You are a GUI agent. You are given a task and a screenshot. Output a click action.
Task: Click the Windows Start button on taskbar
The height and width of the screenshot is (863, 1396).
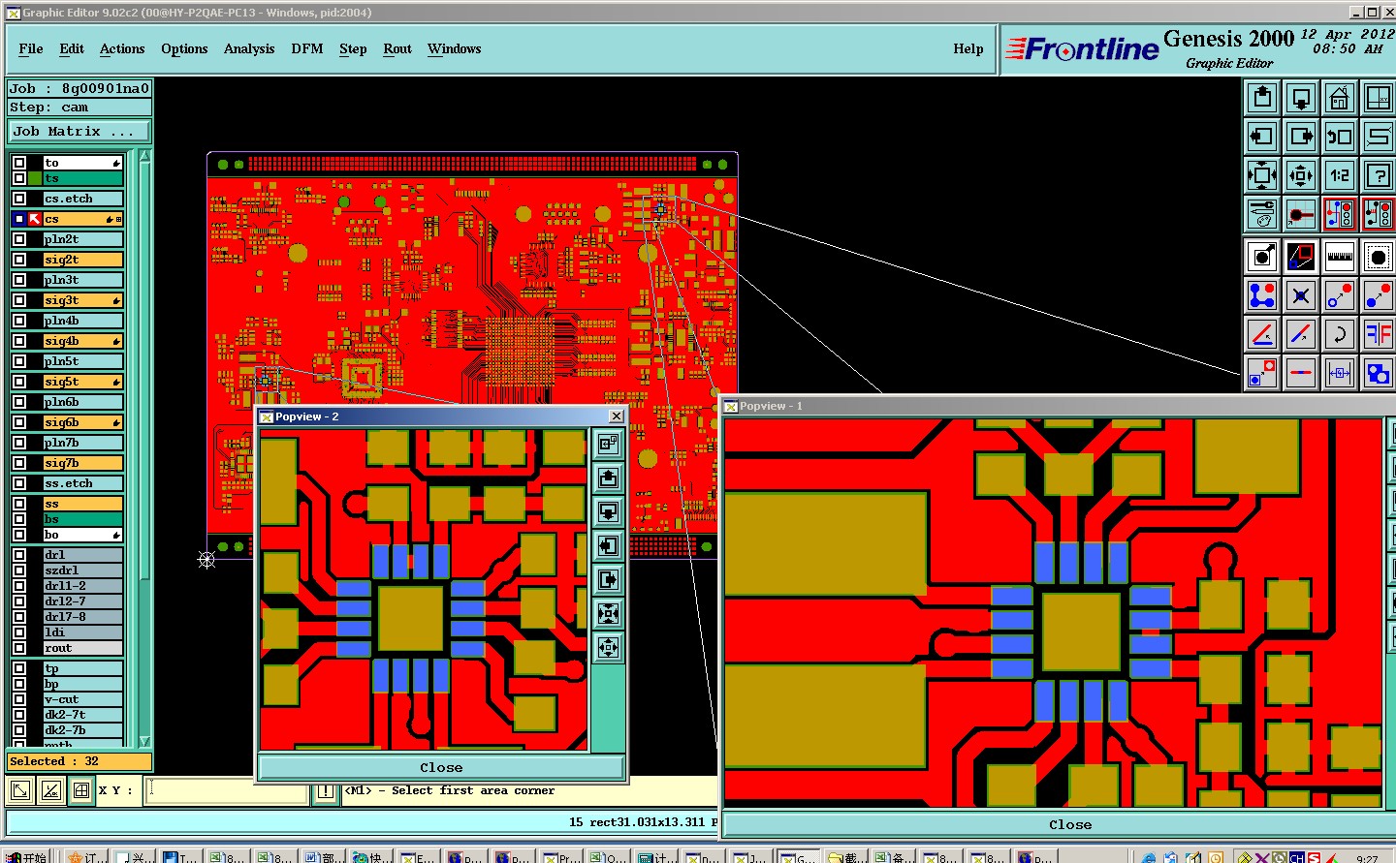coord(26,857)
